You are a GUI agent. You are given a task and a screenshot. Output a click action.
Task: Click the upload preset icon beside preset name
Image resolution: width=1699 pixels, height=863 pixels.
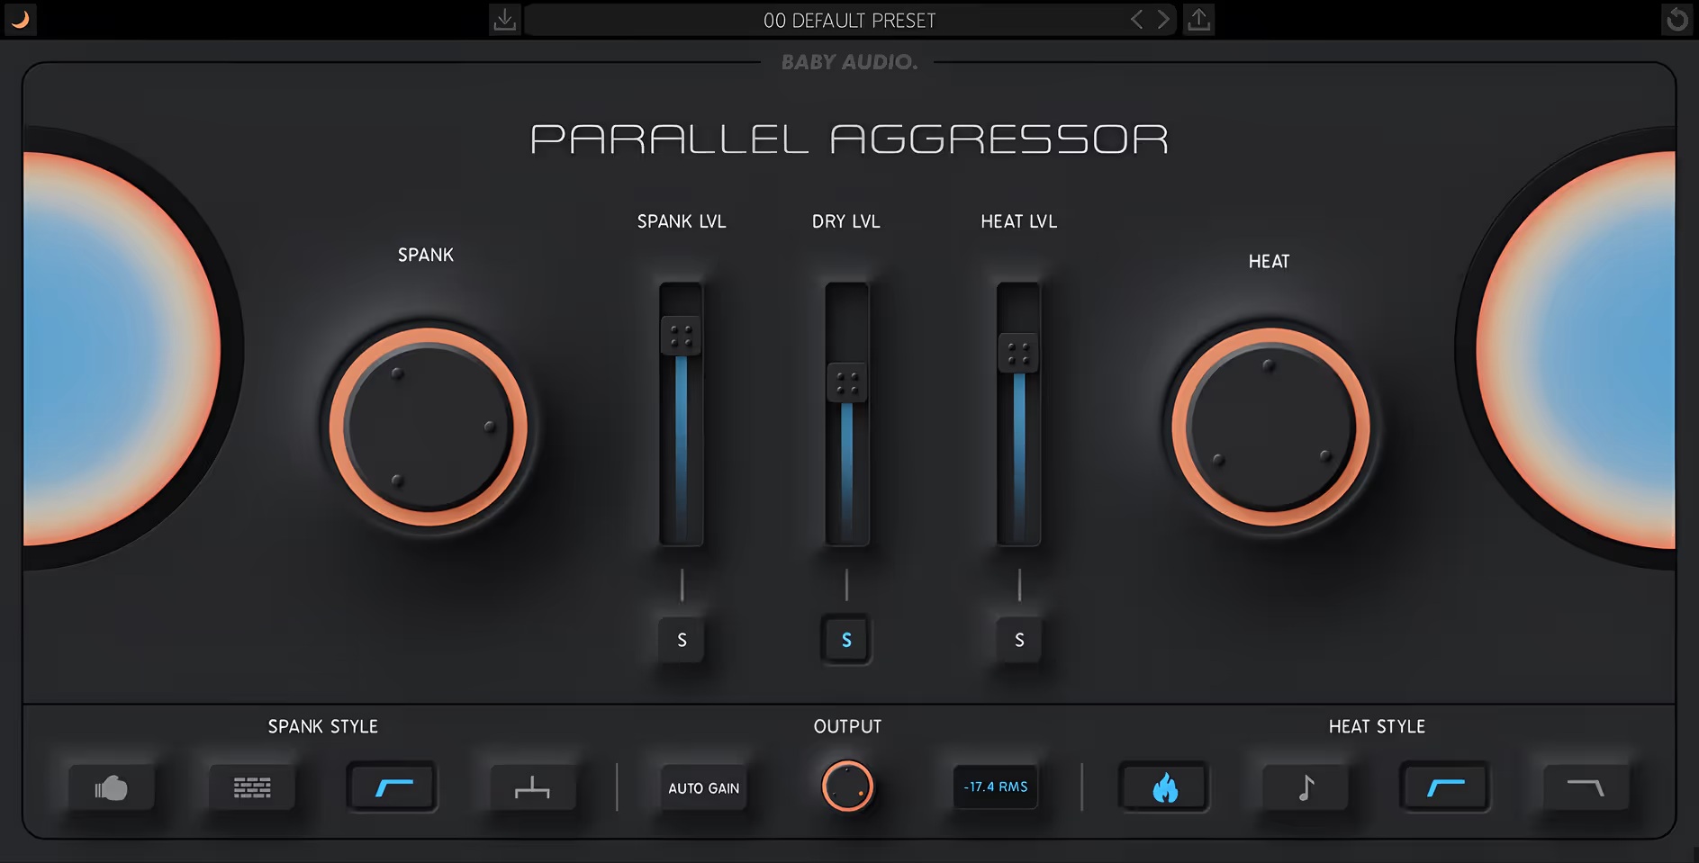(1198, 19)
